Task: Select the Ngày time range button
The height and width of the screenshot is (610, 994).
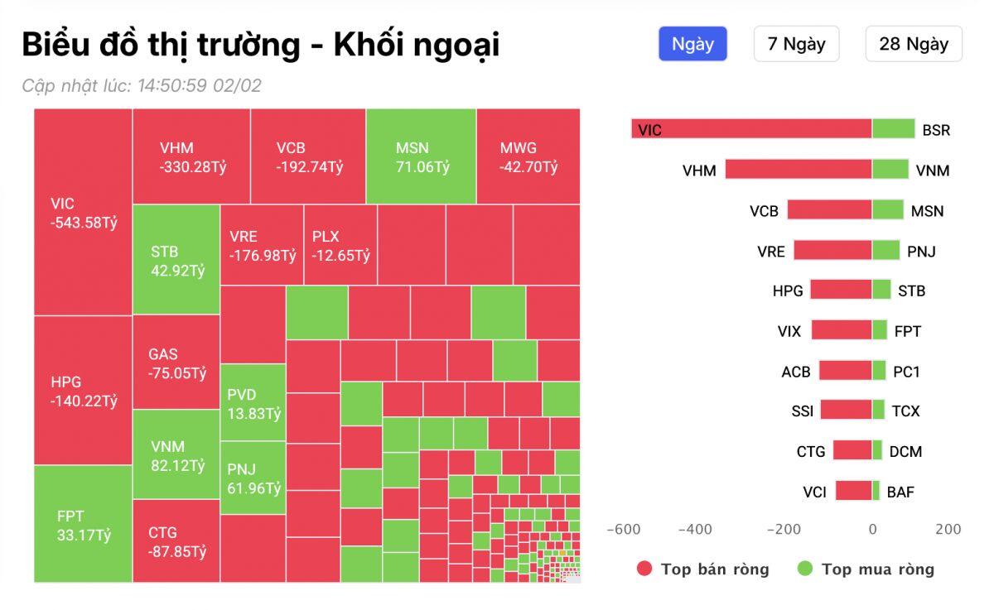Action: (x=692, y=44)
